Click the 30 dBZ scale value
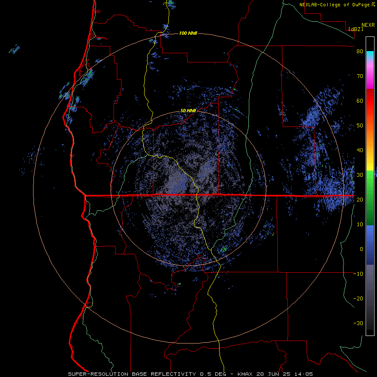Viewport: 377px width, 377px height. tap(360, 175)
